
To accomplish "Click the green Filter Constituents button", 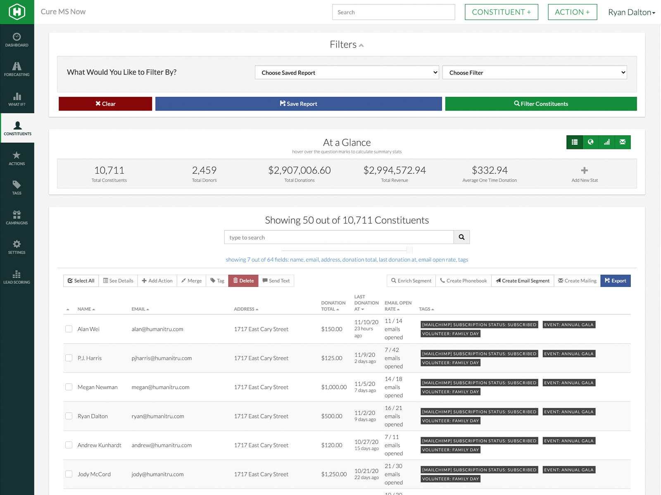I will coord(541,104).
